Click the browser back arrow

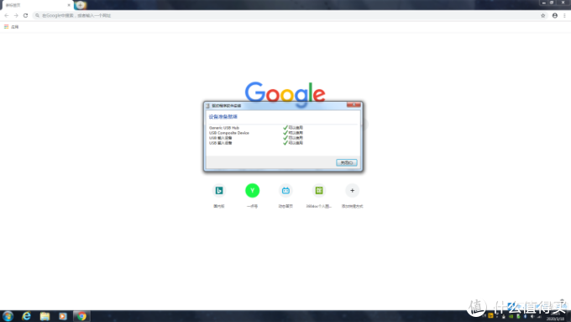click(7, 16)
